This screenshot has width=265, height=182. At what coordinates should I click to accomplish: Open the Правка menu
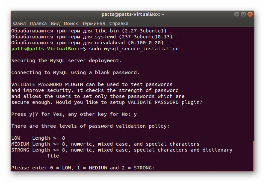38,23
